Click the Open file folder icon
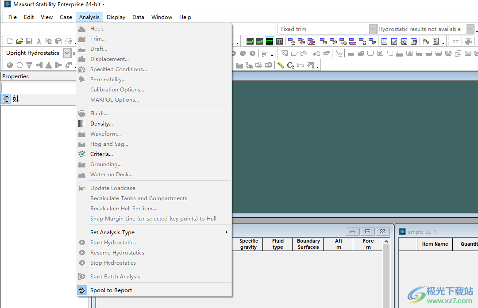 19,41
